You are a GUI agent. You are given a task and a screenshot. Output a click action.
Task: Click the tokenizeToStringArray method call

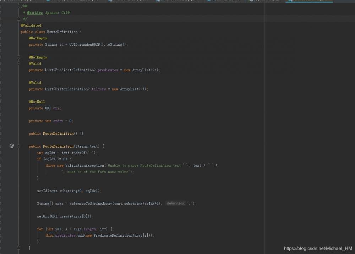[x=91, y=204]
